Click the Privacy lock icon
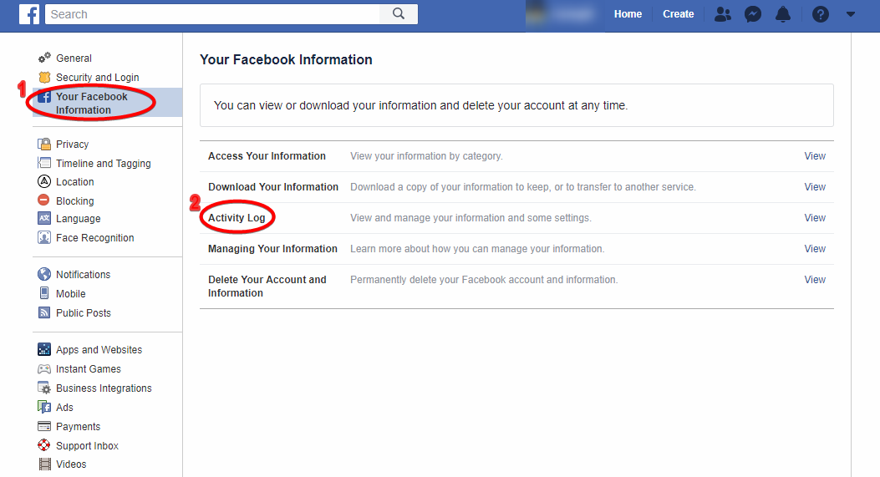This screenshot has height=477, width=880. click(44, 145)
